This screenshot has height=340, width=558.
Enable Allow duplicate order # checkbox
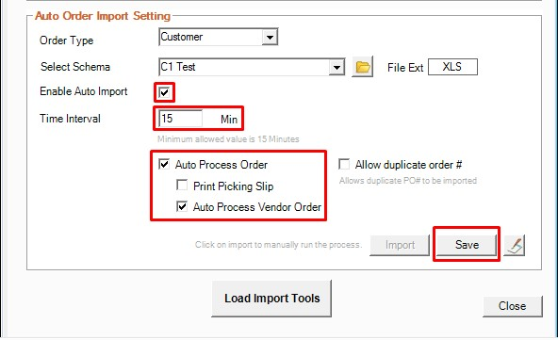click(344, 164)
